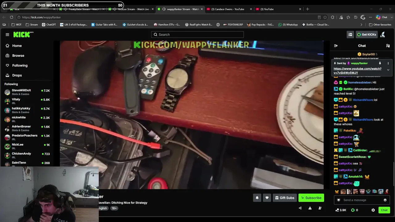Click the user icon beside the report icon

click(x=320, y=208)
